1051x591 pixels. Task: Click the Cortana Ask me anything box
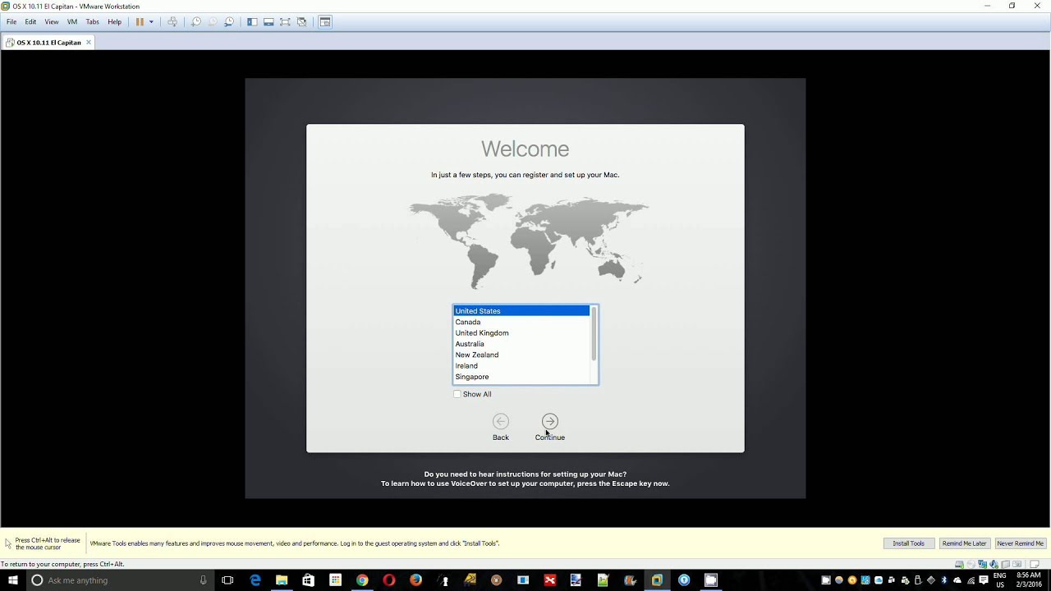[119, 580]
